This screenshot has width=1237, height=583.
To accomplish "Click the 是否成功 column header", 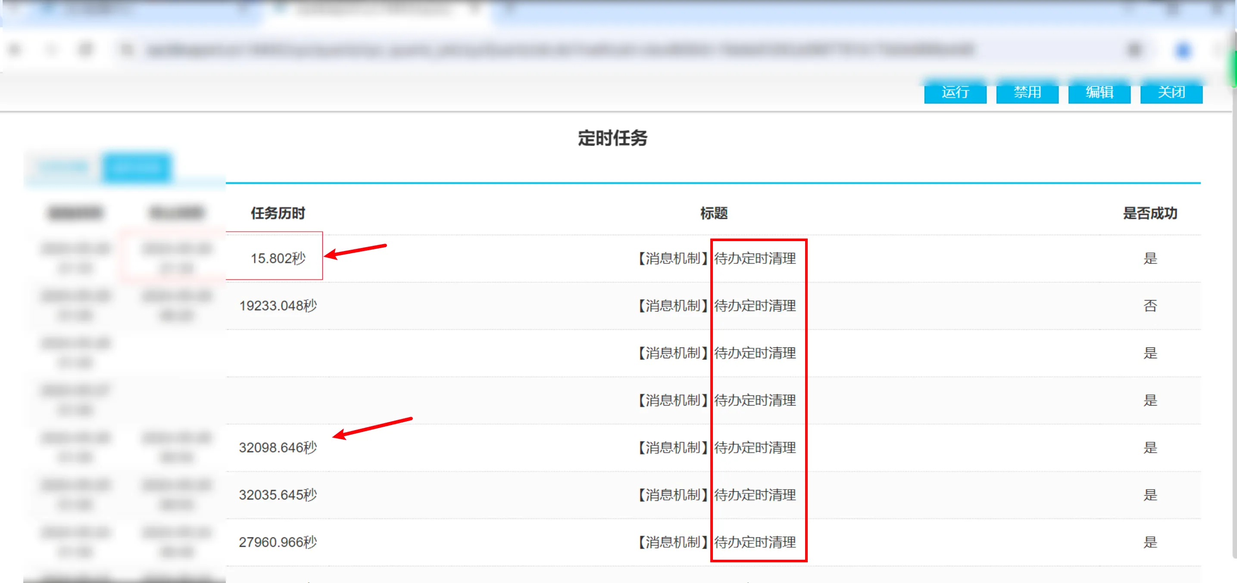I will tap(1150, 213).
